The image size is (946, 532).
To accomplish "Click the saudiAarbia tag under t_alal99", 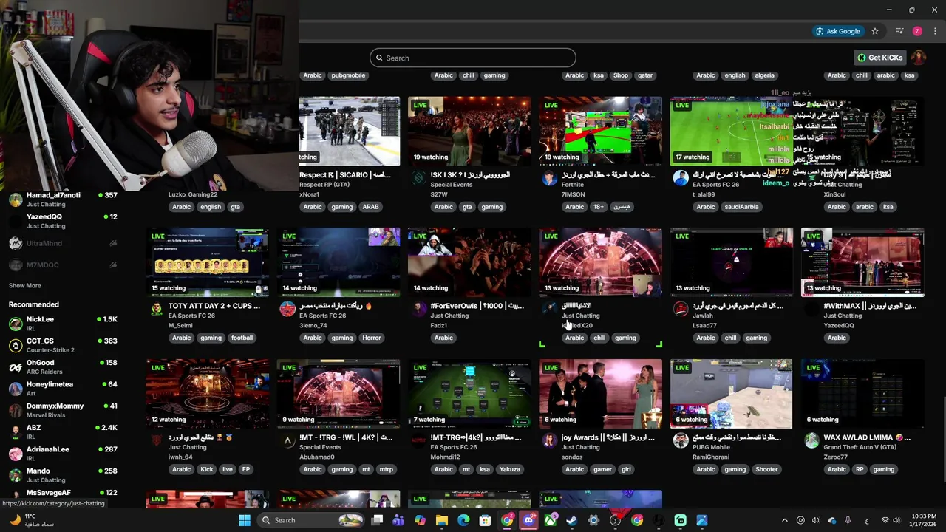I will (741, 207).
